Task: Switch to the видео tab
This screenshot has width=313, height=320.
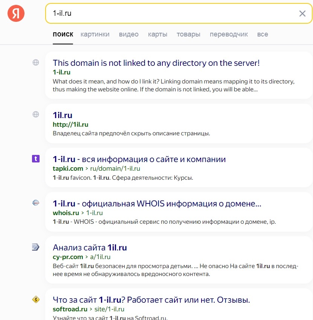Action: (129, 34)
